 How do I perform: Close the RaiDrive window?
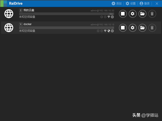157,4
